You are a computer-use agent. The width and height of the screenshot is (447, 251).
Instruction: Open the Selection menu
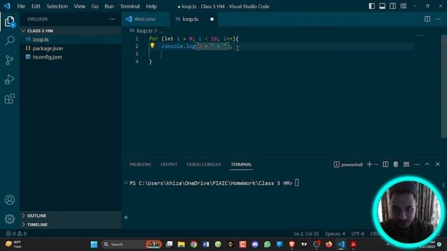57,6
